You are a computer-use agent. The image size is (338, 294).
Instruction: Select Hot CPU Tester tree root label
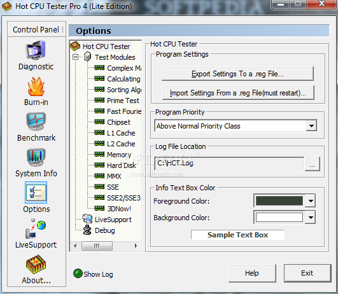point(106,46)
